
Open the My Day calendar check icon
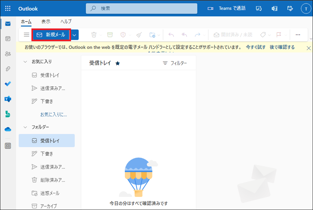(x=290, y=9)
